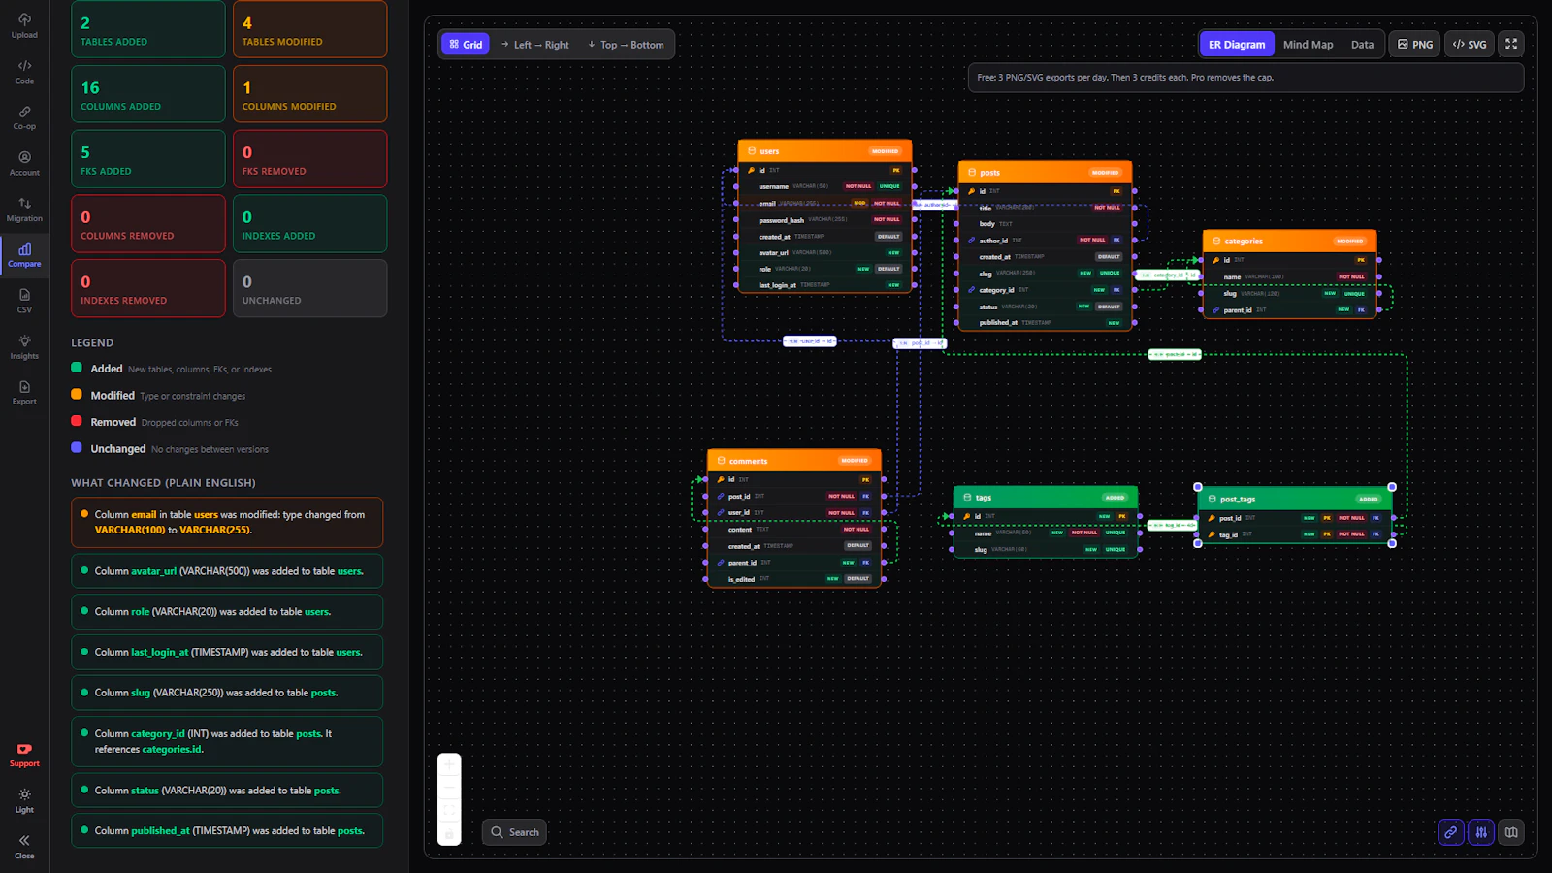1552x873 pixels.
Task: Fit the diagram to view
Action: (x=449, y=810)
